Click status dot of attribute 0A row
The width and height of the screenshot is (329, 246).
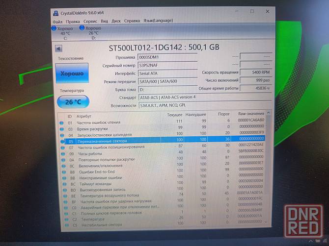click(63, 160)
